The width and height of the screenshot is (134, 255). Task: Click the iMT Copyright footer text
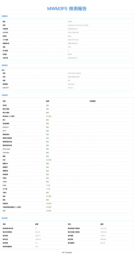tap(67, 252)
